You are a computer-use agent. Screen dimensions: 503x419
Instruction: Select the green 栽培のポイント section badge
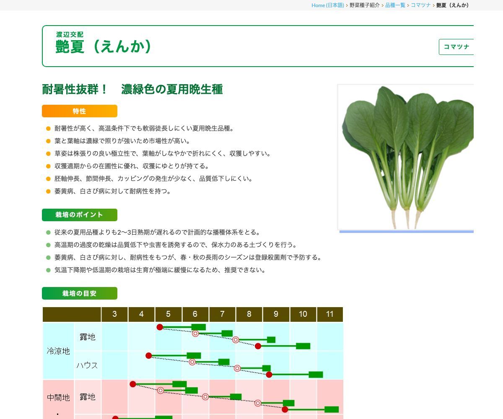click(x=80, y=215)
